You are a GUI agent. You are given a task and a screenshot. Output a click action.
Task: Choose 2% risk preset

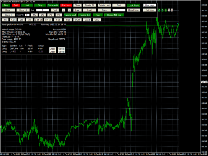[x=42, y=15]
